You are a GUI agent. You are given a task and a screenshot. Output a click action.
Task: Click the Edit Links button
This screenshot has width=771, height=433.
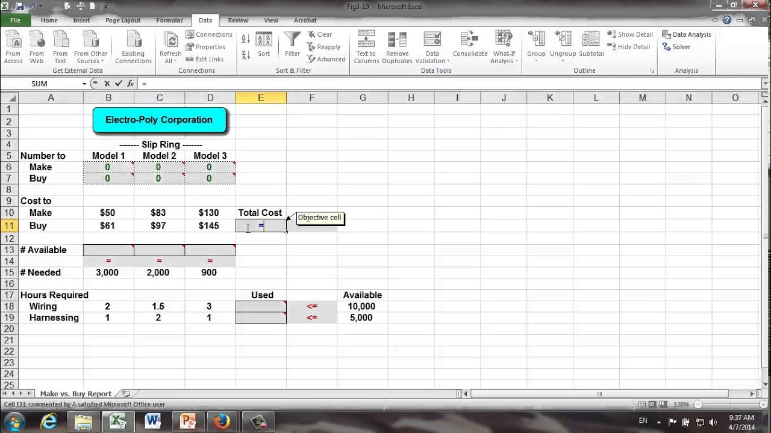point(205,59)
